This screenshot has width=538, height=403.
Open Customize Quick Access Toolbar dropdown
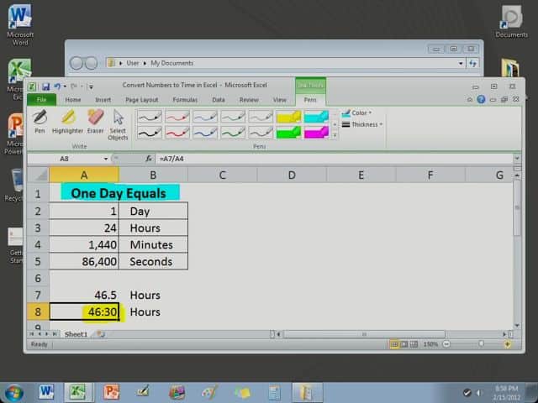point(91,86)
